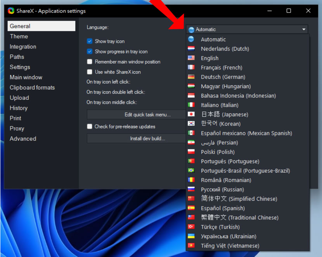Pick Русский (Russian) language option

[x=248, y=189]
